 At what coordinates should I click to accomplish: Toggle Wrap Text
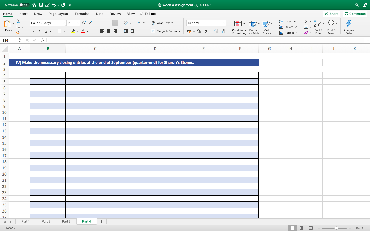pos(162,23)
